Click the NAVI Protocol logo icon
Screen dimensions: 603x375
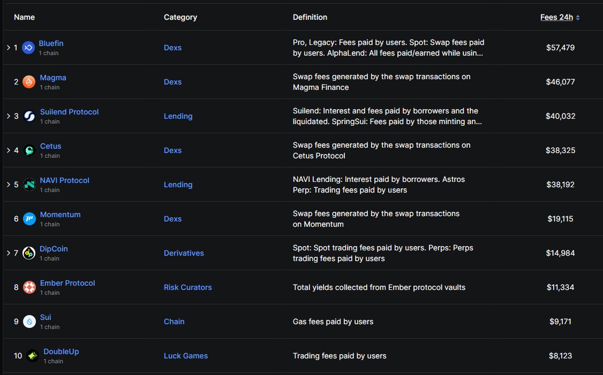click(29, 185)
